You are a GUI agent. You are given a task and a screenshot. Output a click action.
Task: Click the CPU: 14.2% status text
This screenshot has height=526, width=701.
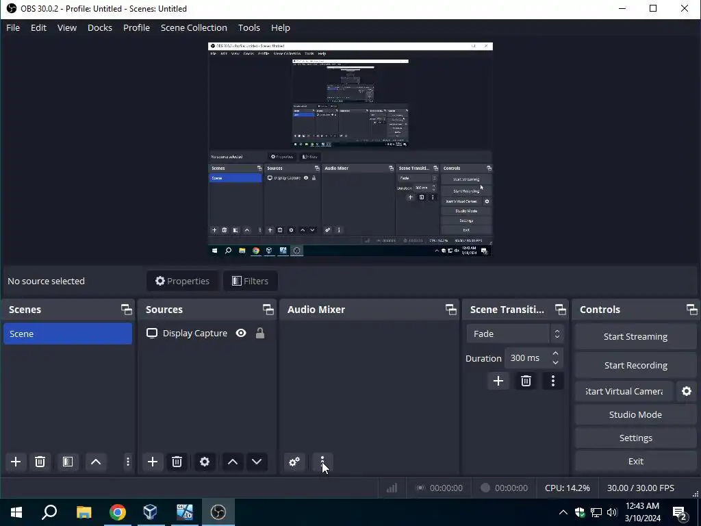(568, 488)
